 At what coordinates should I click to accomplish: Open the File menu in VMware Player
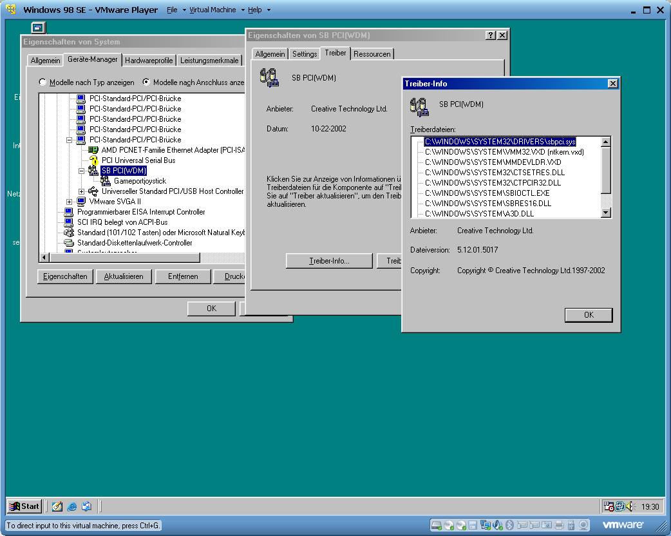[x=172, y=10]
